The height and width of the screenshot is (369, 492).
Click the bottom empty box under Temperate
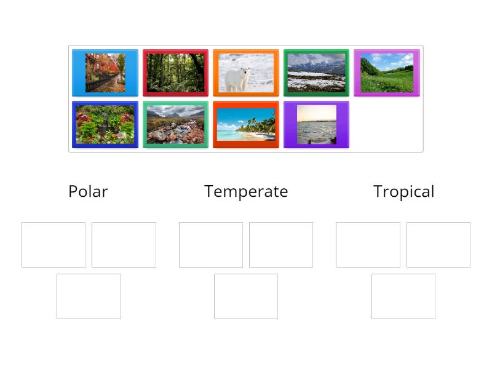[x=246, y=296]
